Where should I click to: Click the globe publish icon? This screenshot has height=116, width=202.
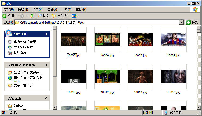pyautogui.click(x=10, y=78)
